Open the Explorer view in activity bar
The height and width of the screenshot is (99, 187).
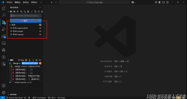coord(4,8)
